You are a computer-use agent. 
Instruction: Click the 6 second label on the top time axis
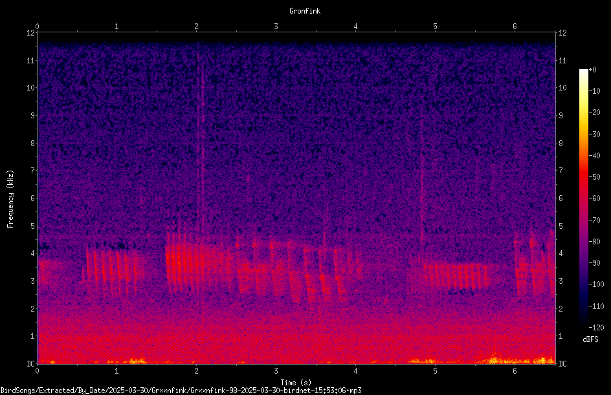pos(515,27)
